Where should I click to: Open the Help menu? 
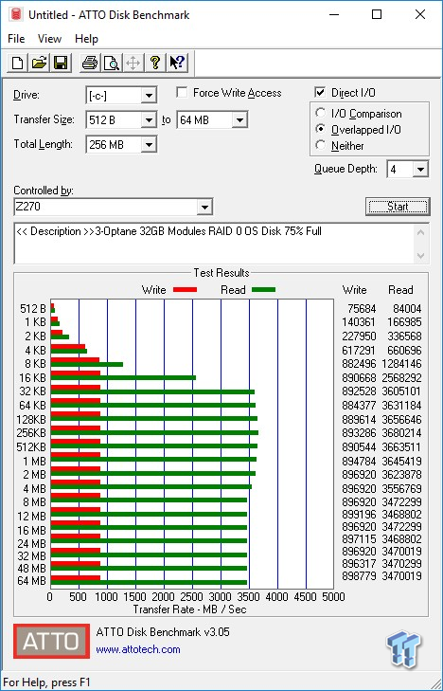pyautogui.click(x=86, y=39)
